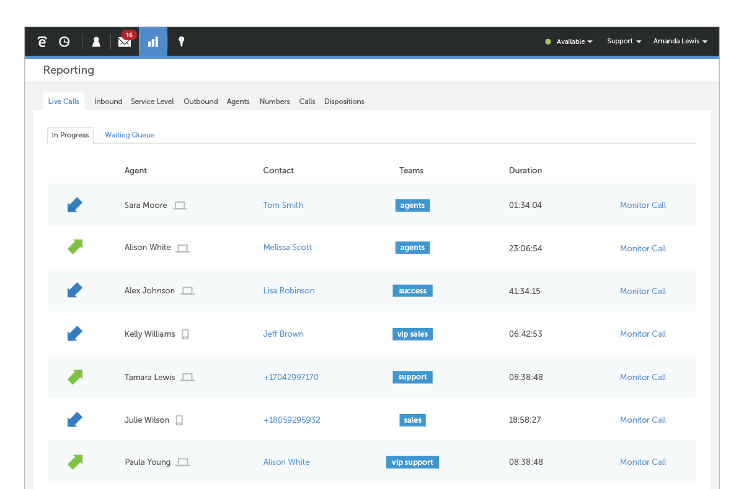Click the support team tag
The height and width of the screenshot is (489, 744).
click(x=412, y=377)
